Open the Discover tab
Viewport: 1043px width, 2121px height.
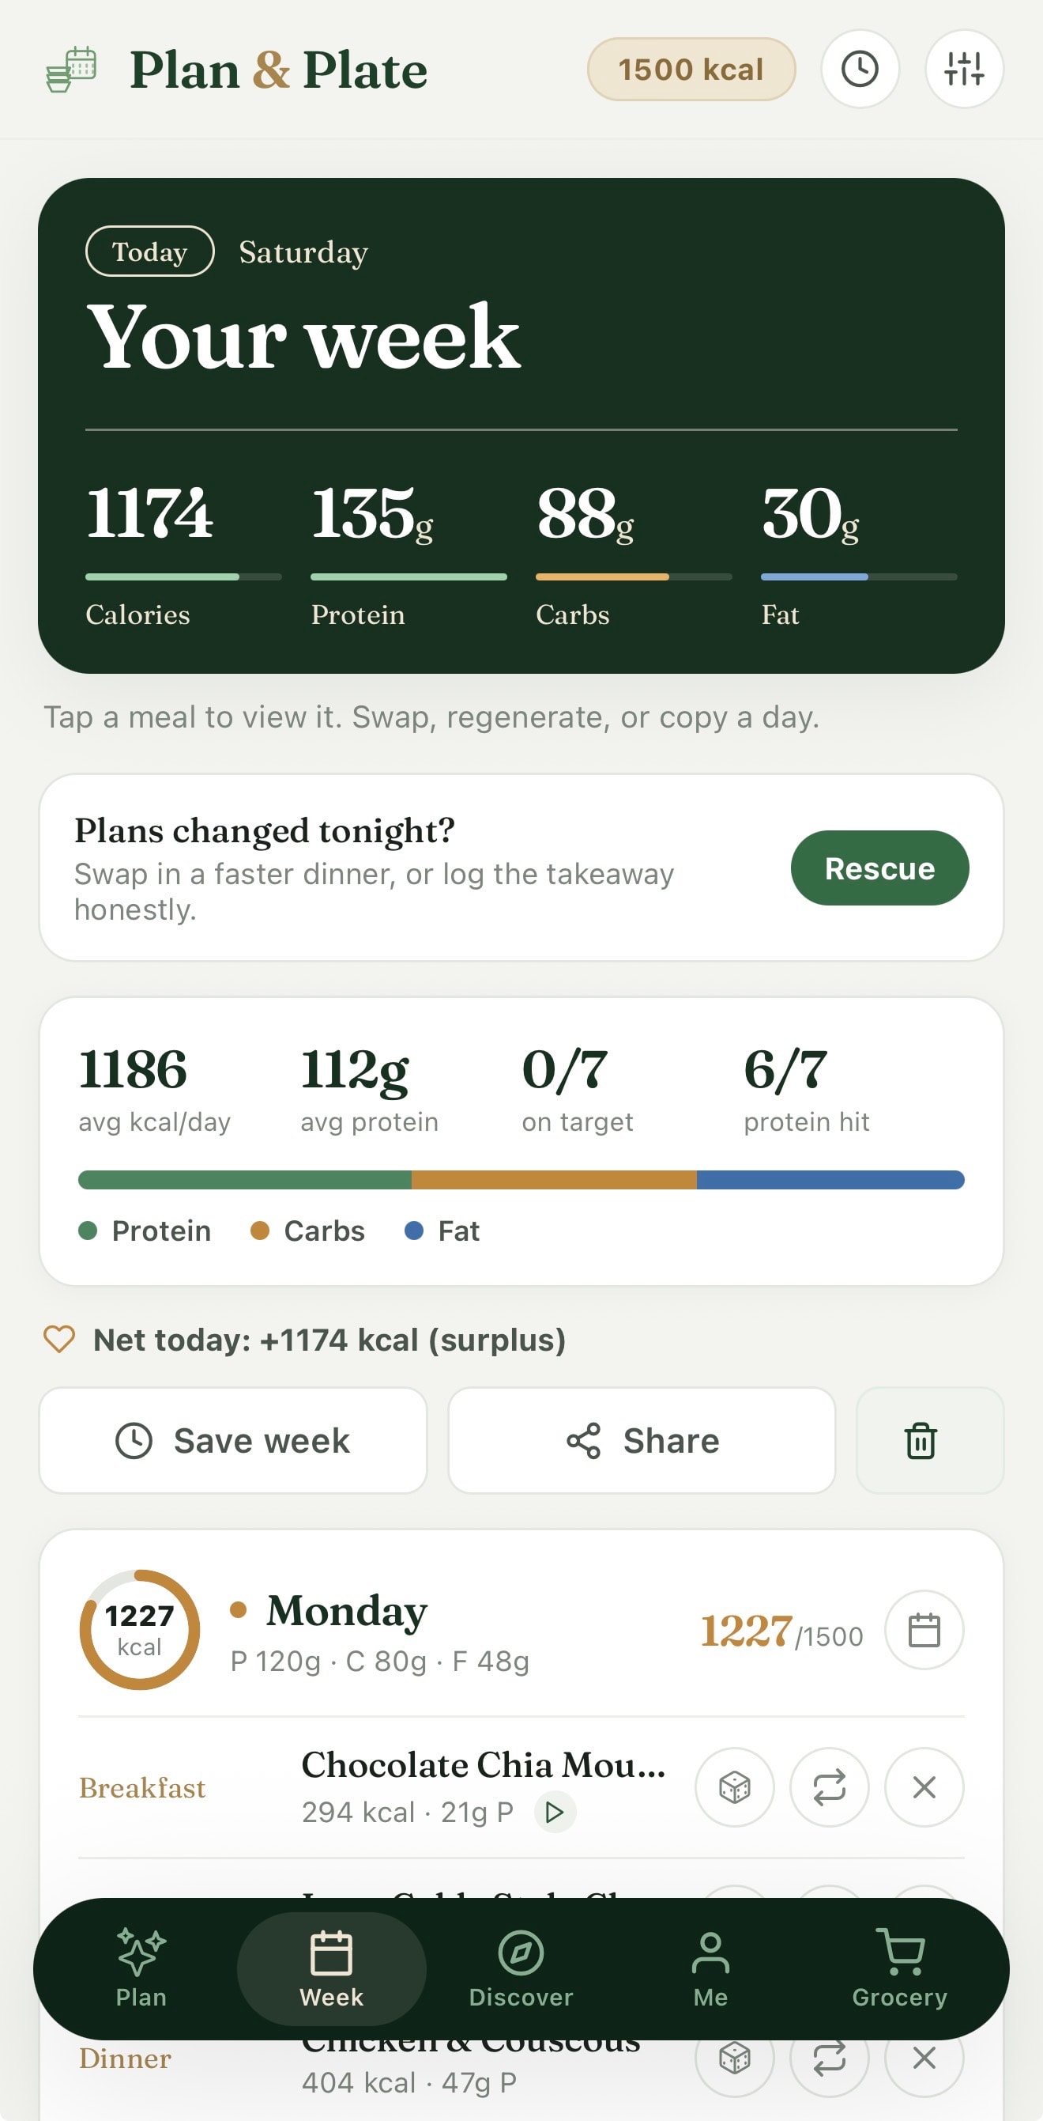(x=521, y=1968)
